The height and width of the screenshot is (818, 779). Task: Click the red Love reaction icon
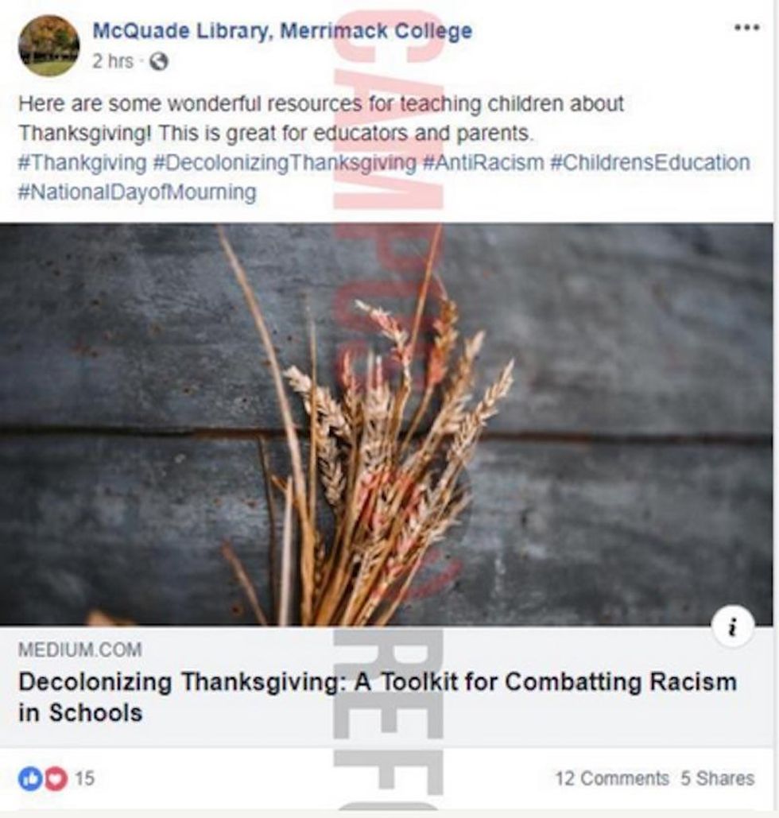click(56, 778)
